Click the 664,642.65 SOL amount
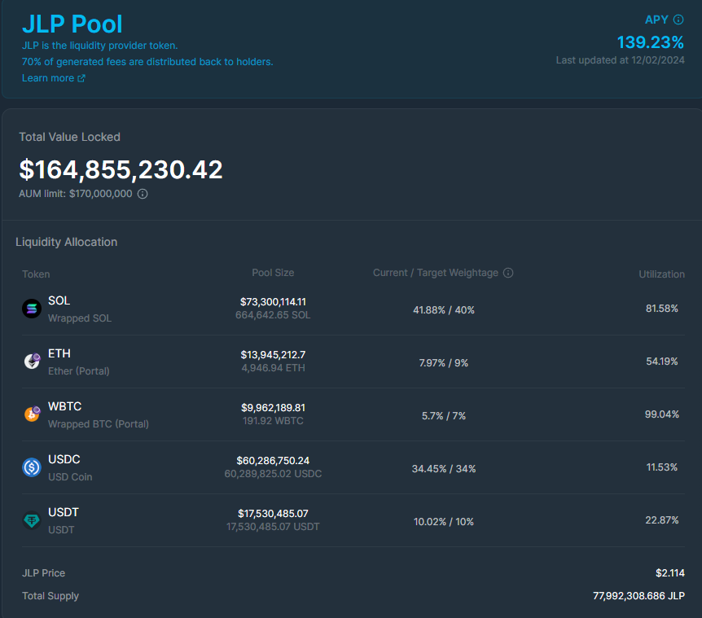The image size is (702, 618). [273, 315]
